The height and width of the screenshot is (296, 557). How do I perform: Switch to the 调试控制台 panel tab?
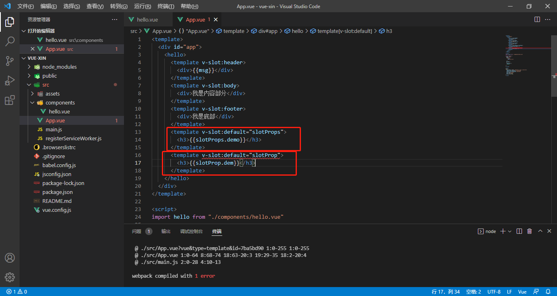tap(191, 231)
